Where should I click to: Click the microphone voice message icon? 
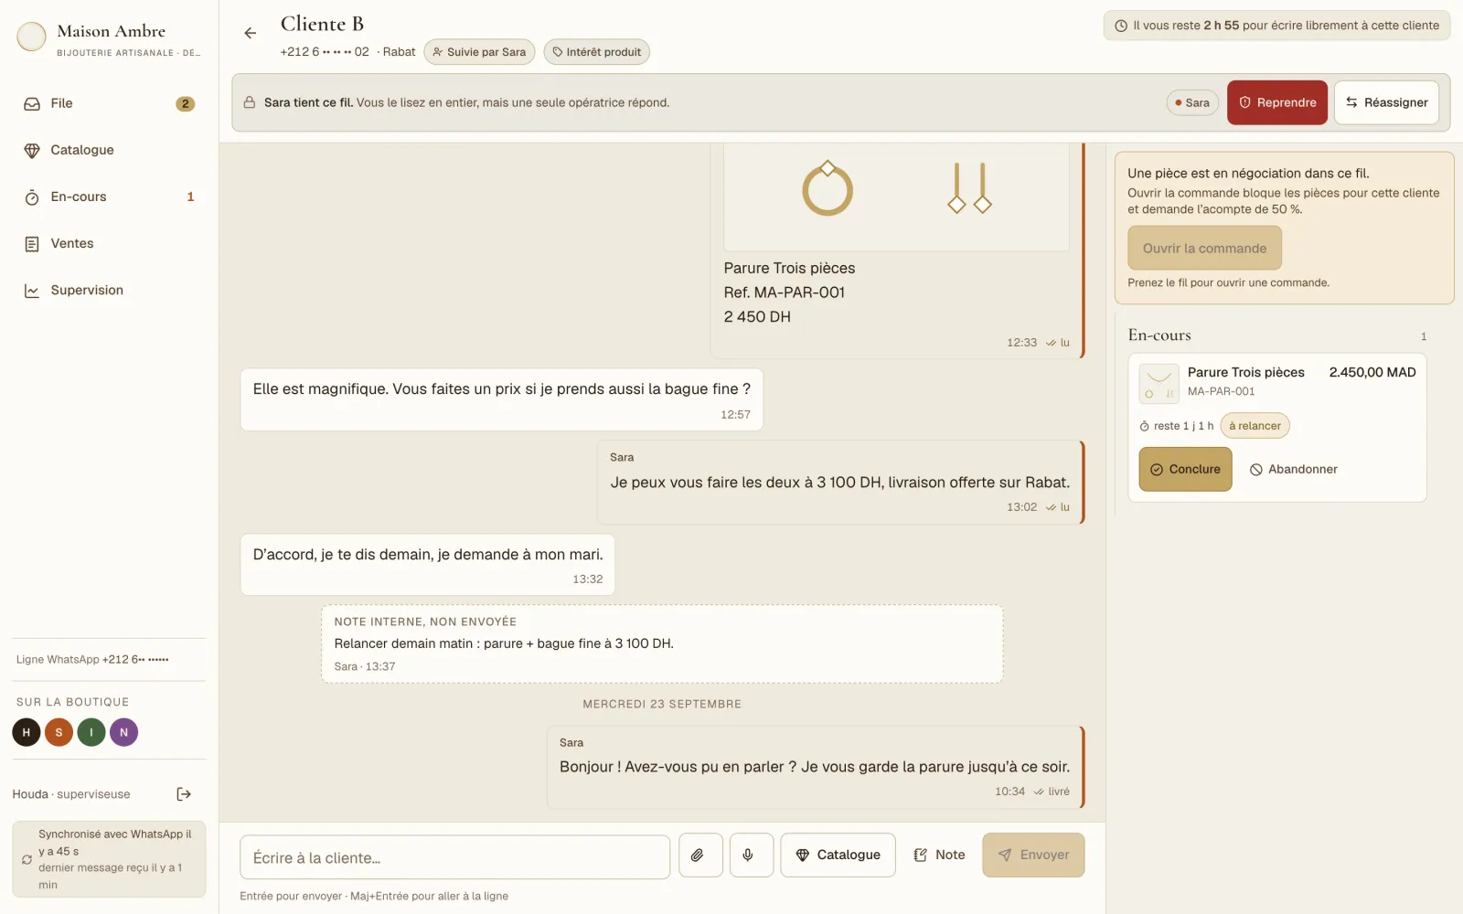pos(751,856)
